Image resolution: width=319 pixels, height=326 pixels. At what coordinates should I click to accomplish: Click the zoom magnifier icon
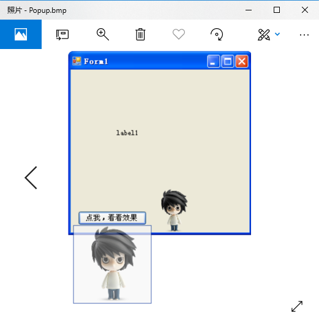coord(103,34)
